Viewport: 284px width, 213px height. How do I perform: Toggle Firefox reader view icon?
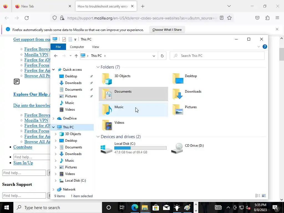click(x=222, y=18)
